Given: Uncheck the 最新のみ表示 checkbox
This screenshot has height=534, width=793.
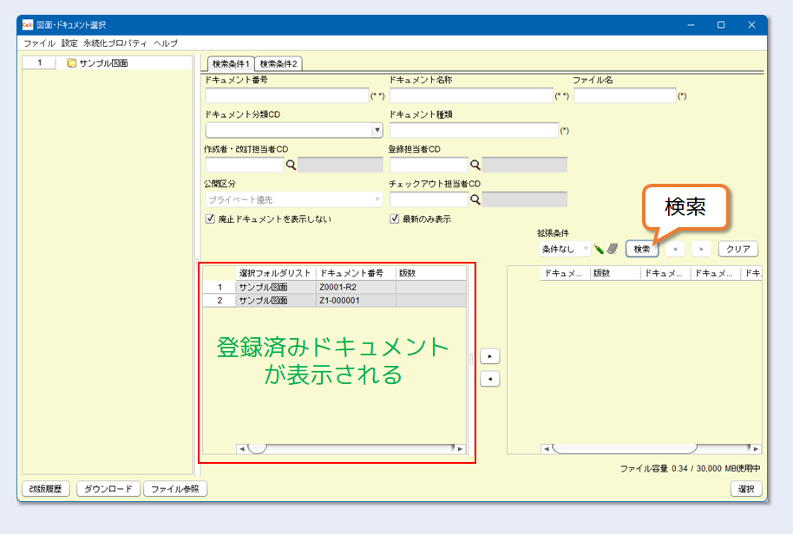Looking at the screenshot, I should pos(395,219).
